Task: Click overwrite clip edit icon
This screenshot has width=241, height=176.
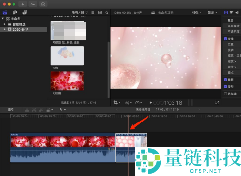Action: pos(48,109)
